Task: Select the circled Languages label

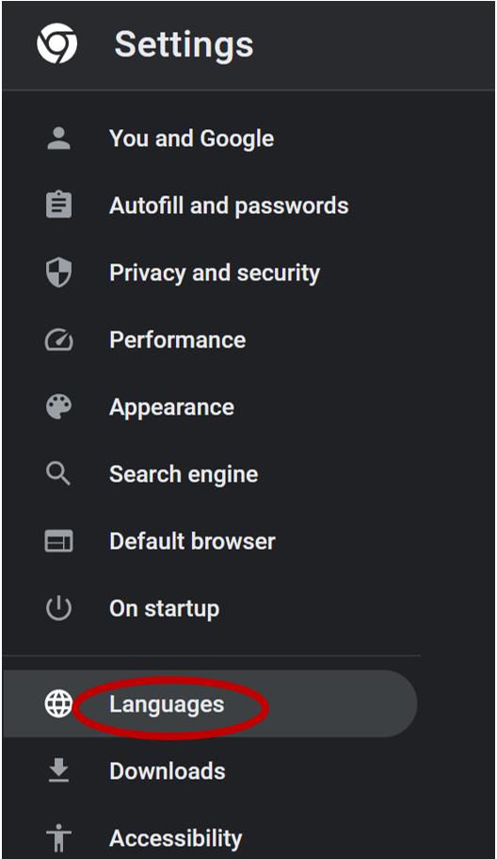Action: [167, 705]
